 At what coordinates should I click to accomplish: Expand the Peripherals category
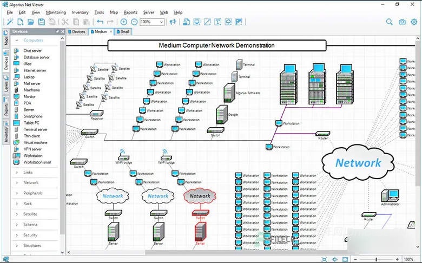[x=17, y=193]
